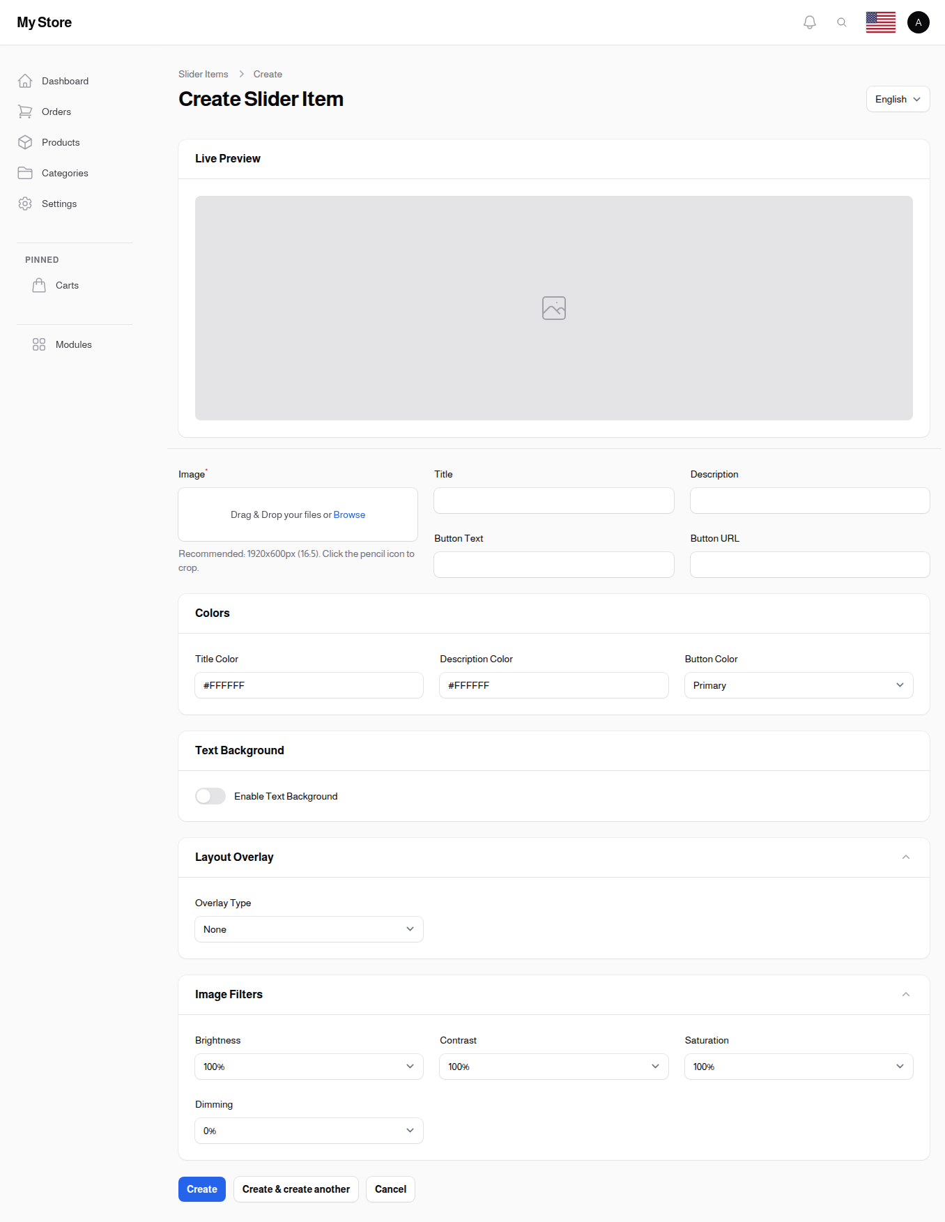Open the Contrast dropdown
Viewport: 945px width, 1222px height.
[553, 1067]
